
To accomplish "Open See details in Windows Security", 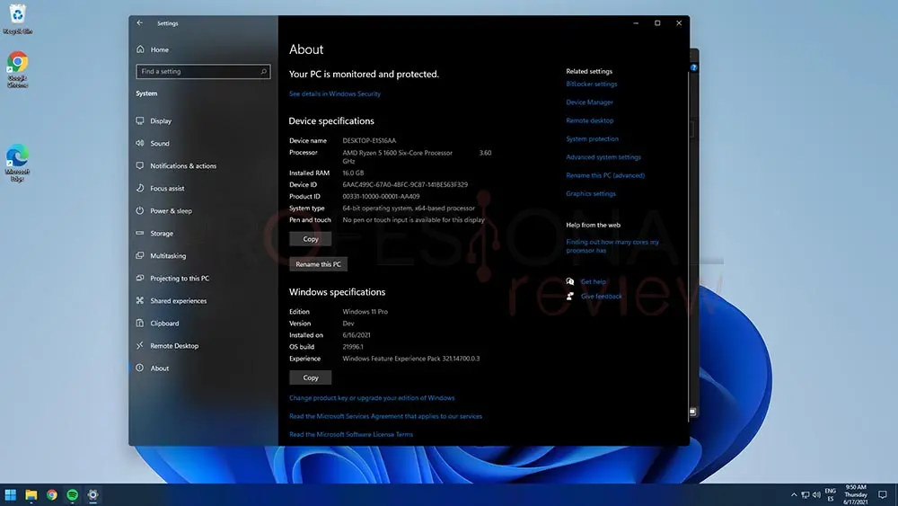I will coord(334,94).
